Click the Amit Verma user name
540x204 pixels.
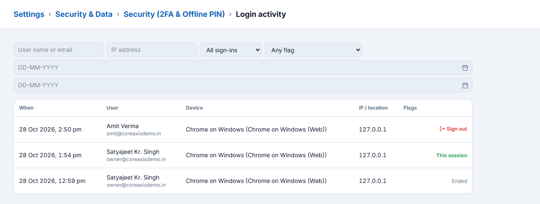[123, 126]
